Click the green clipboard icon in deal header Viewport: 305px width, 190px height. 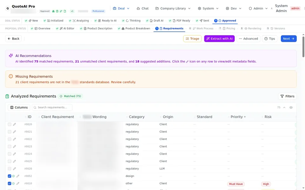[57, 11]
